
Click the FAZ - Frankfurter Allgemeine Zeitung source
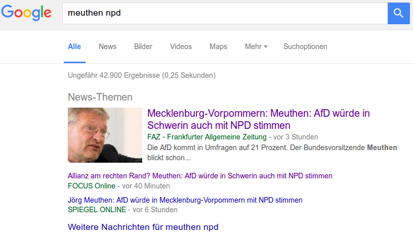pyautogui.click(x=207, y=137)
